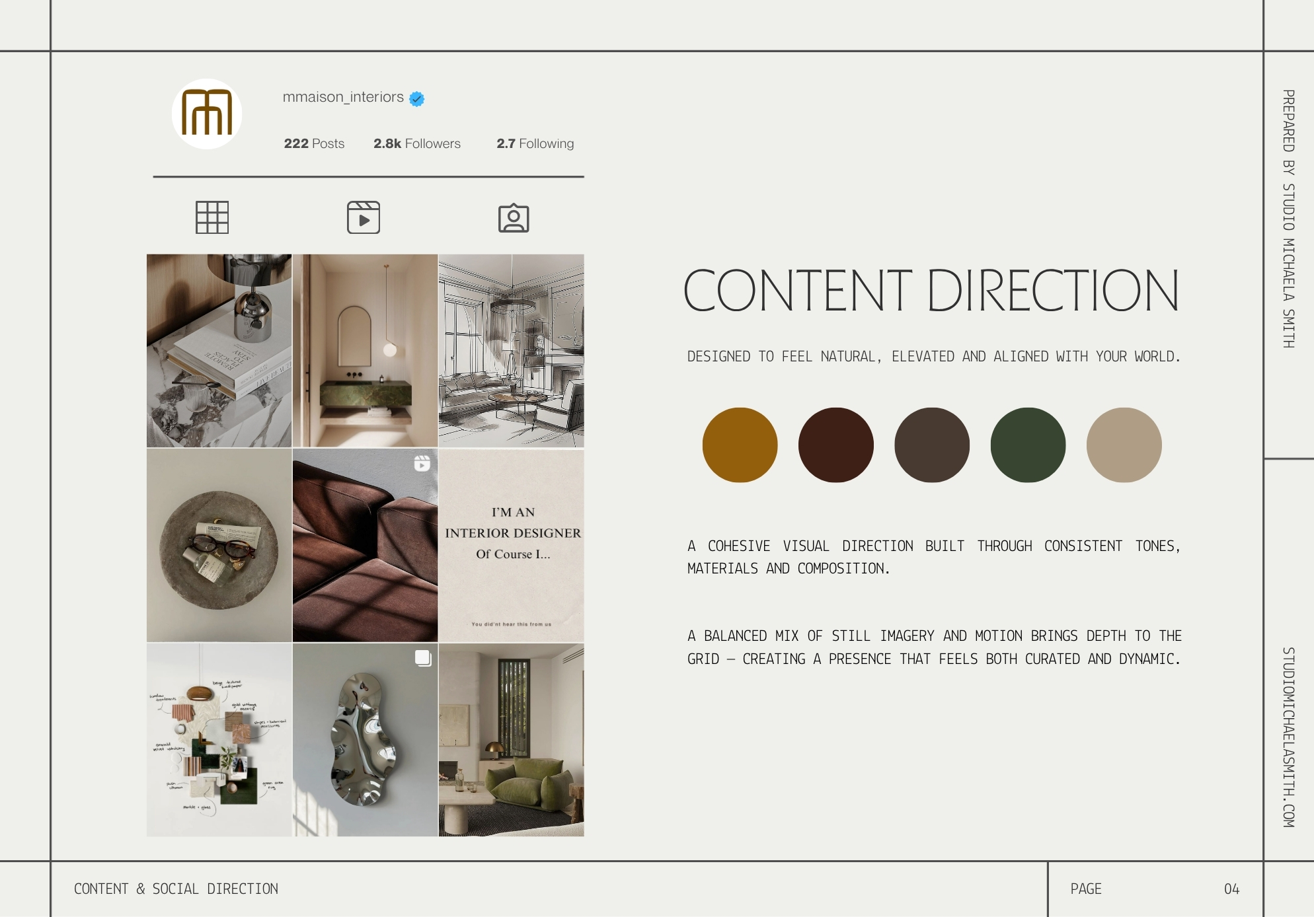Click the studiomichaelasmith.com link

pos(1288,737)
